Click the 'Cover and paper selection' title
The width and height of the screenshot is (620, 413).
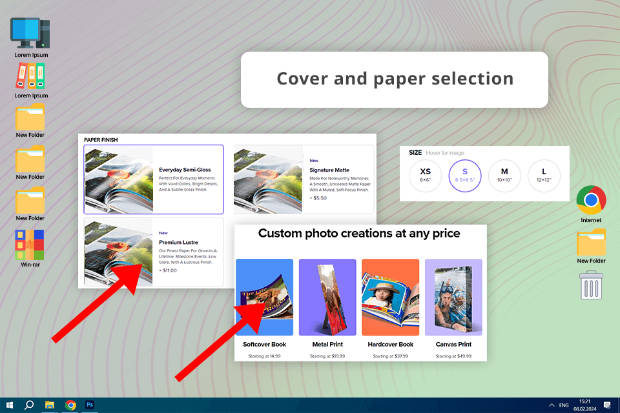(395, 79)
